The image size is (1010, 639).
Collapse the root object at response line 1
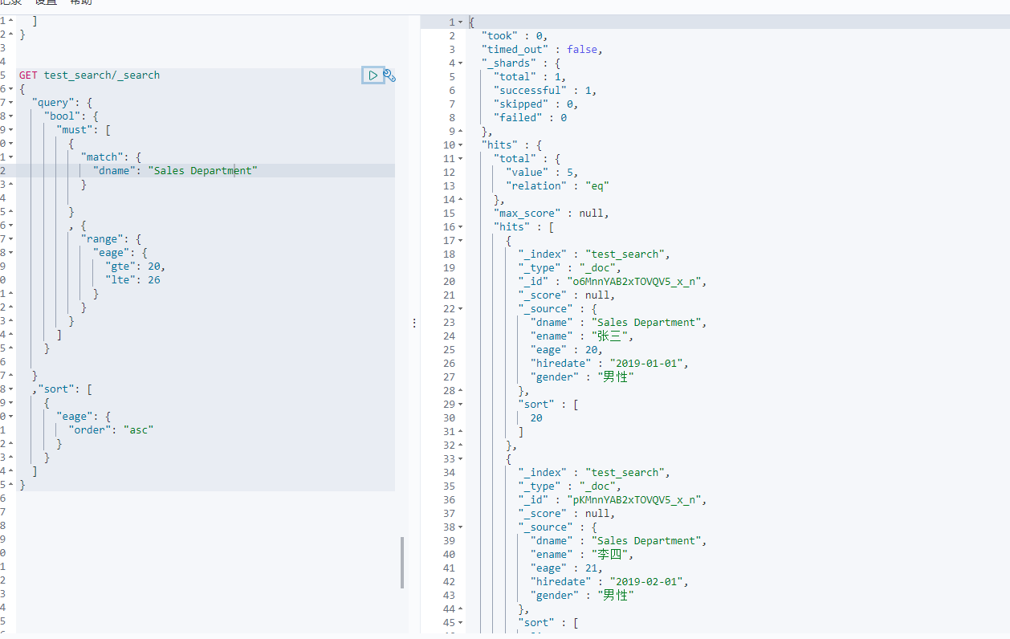point(460,22)
